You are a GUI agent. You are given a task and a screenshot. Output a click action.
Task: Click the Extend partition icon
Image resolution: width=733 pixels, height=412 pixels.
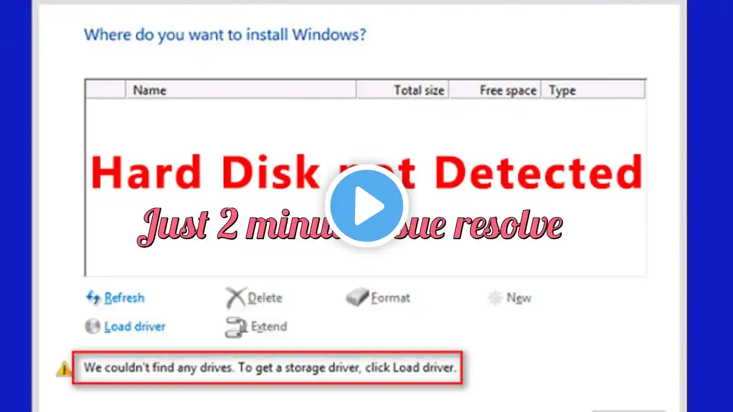(236, 327)
